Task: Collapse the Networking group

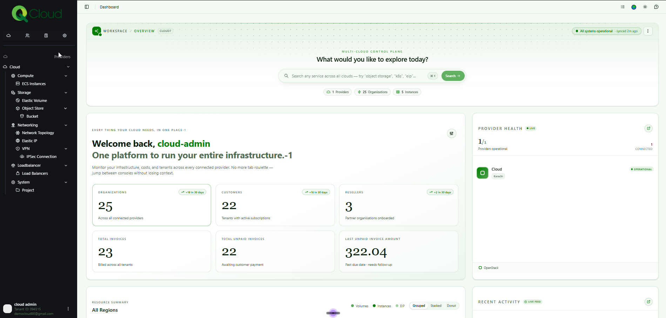Action: point(66,125)
